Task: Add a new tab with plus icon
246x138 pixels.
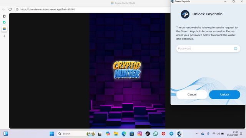Action: [4, 36]
